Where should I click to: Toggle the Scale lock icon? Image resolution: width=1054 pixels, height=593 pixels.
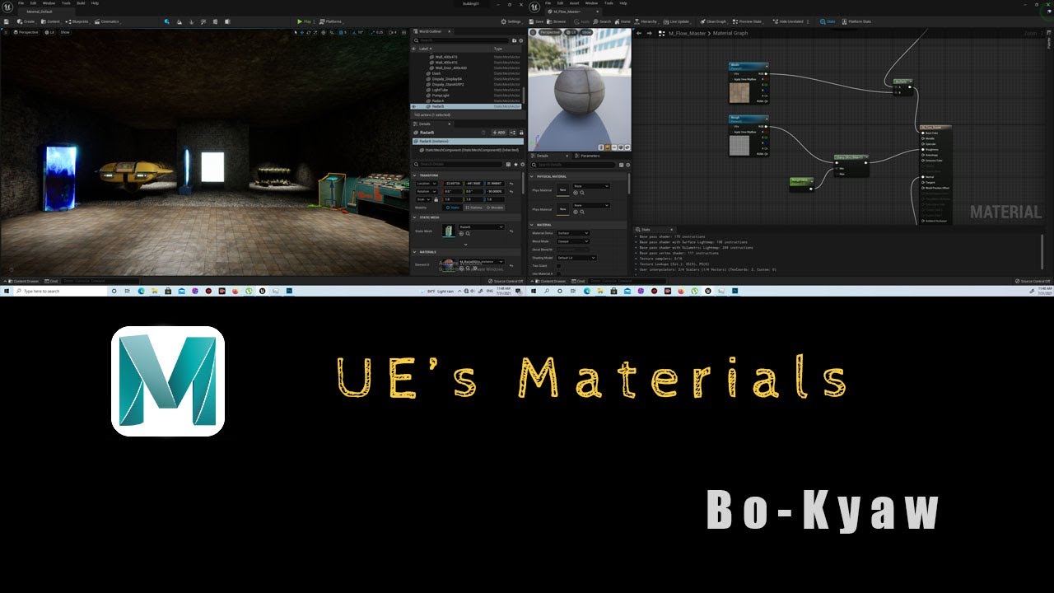436,199
